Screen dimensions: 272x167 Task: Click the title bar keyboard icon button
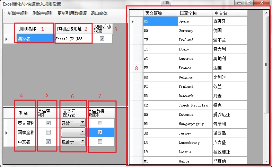[166, 2]
